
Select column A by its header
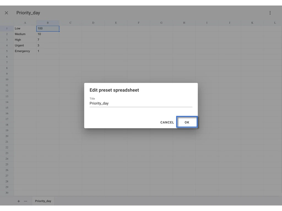click(x=25, y=23)
